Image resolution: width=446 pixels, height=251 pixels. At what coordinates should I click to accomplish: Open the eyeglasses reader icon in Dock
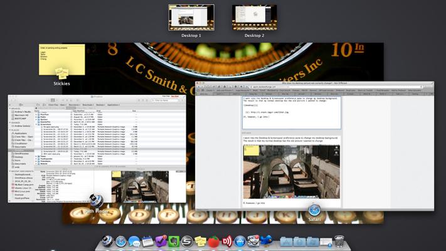tap(253, 242)
